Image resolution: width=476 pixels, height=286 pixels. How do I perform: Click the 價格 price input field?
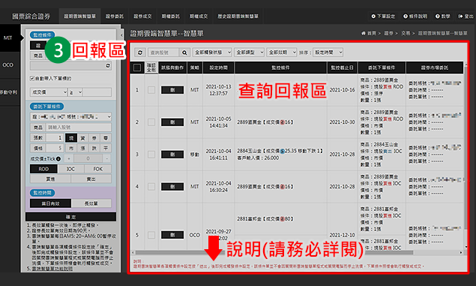point(55,149)
